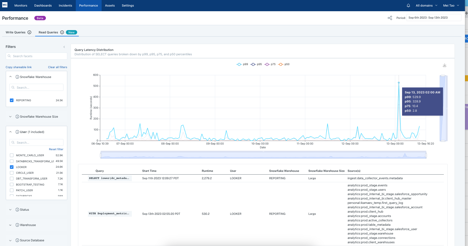This screenshot has width=468, height=246.
Task: Click Copy shareable link
Action: 19,67
